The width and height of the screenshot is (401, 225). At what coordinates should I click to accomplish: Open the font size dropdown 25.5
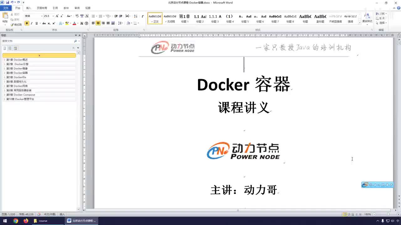point(53,16)
